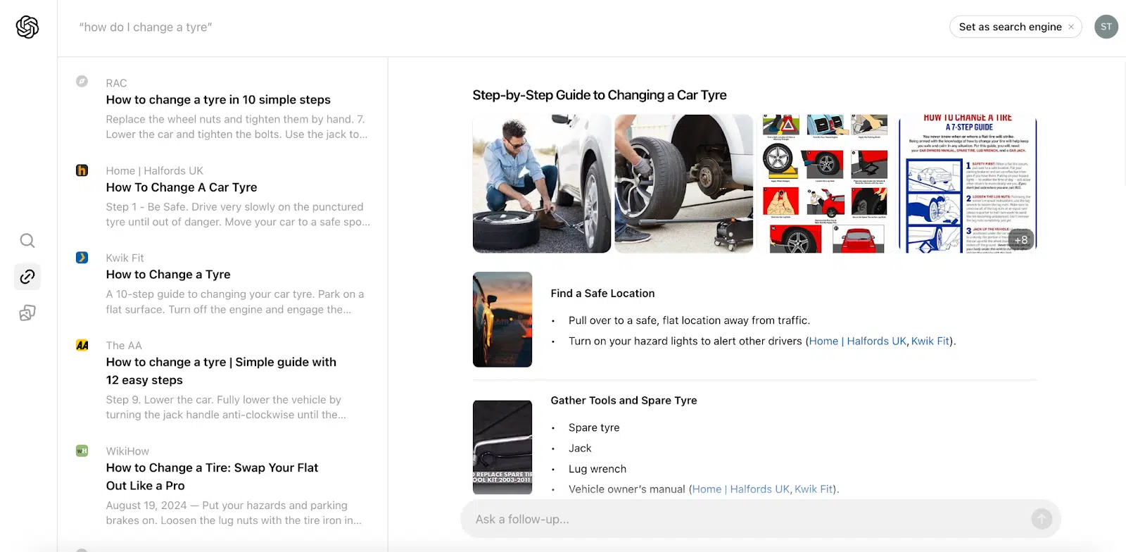Open the ST profile avatar
Image resolution: width=1126 pixels, height=552 pixels.
pos(1106,27)
